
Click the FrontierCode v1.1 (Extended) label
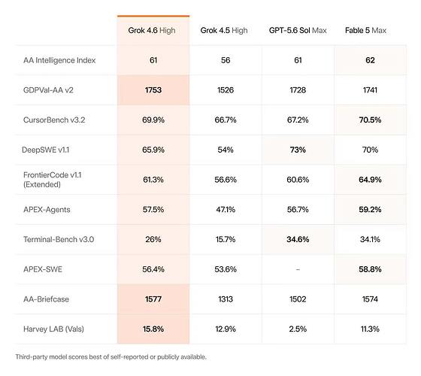click(52, 180)
